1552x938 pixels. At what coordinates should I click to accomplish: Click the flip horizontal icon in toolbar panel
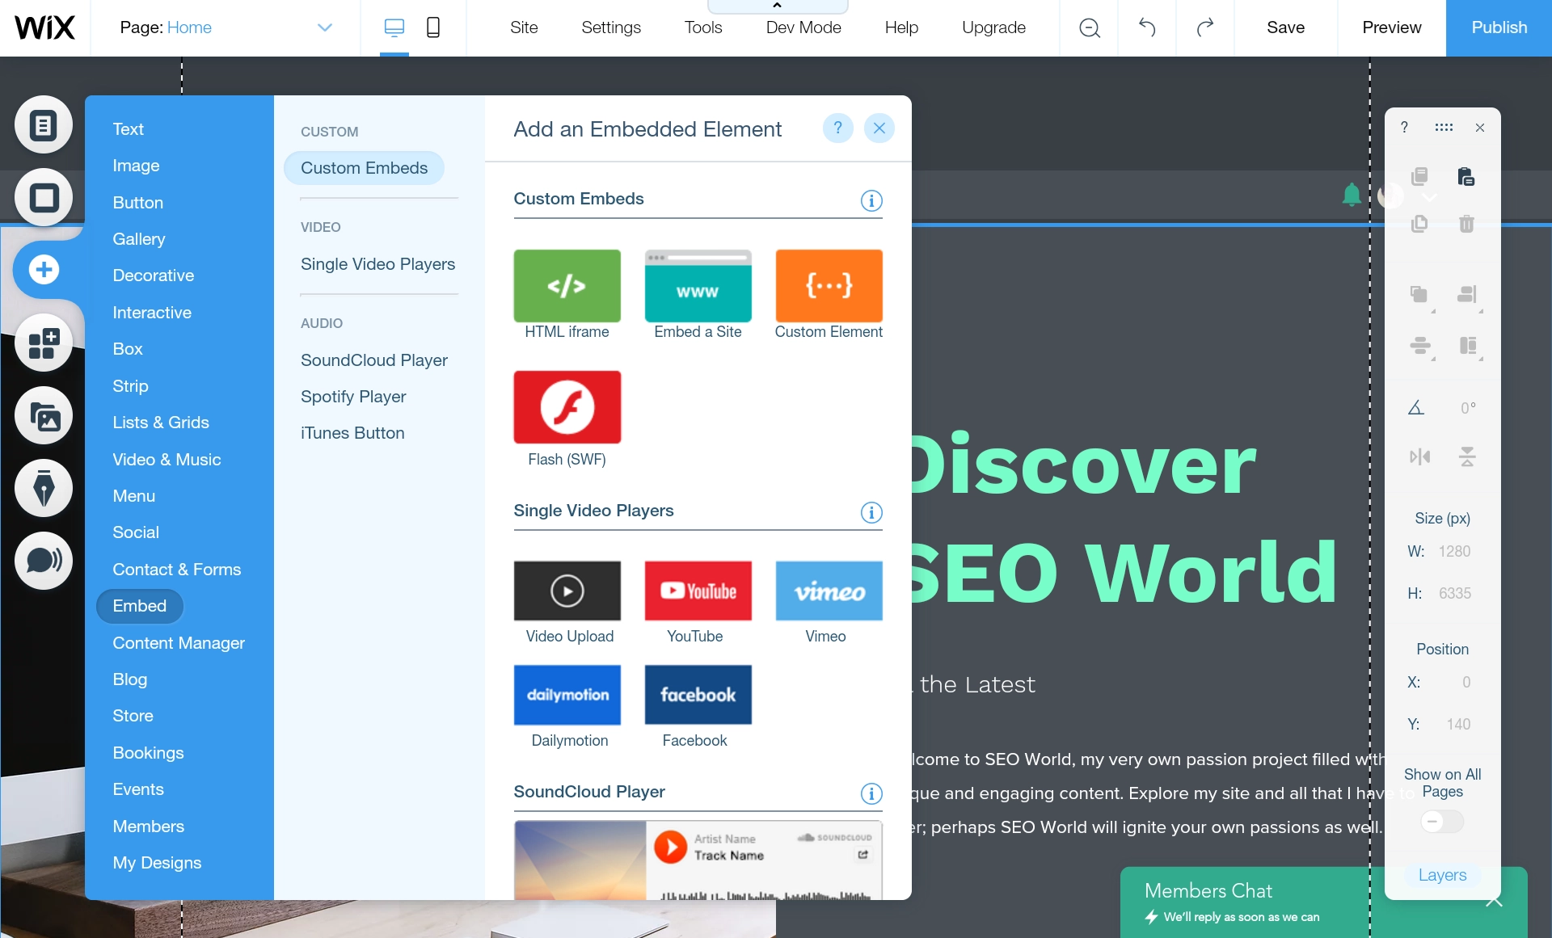coord(1419,457)
